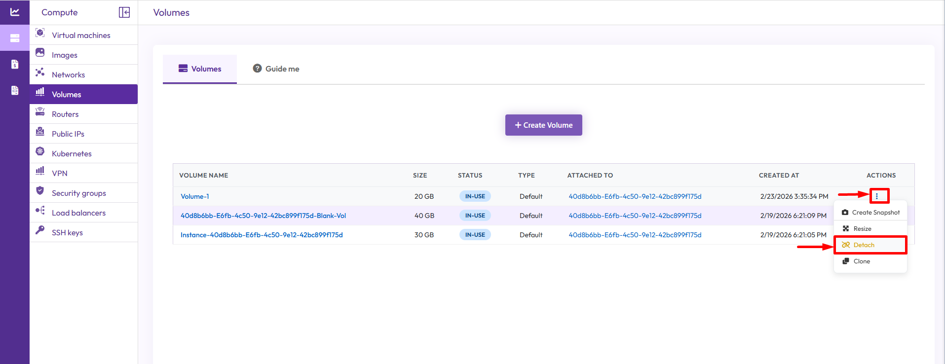The width and height of the screenshot is (945, 364).
Task: Switch to the Guide me tab
Action: tap(276, 69)
